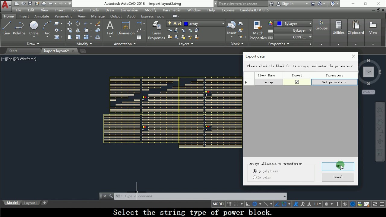Screen dimensions: 386x217
Task: Click the Erase tool icon
Action: 98,24
